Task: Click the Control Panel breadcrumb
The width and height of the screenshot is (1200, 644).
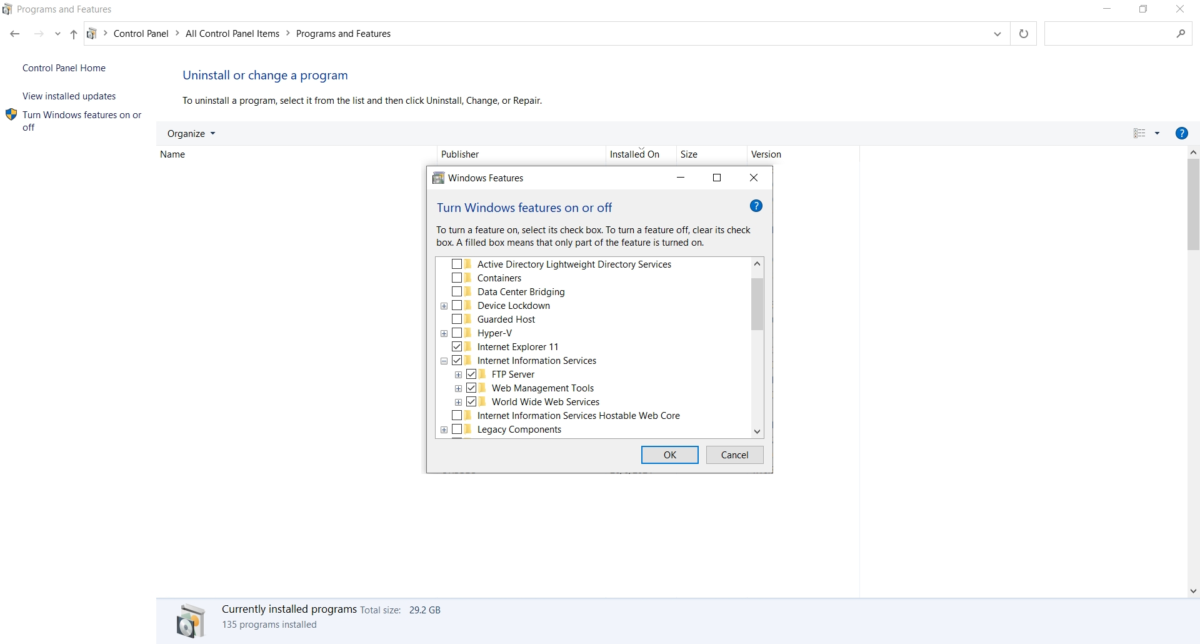Action: 141,34
